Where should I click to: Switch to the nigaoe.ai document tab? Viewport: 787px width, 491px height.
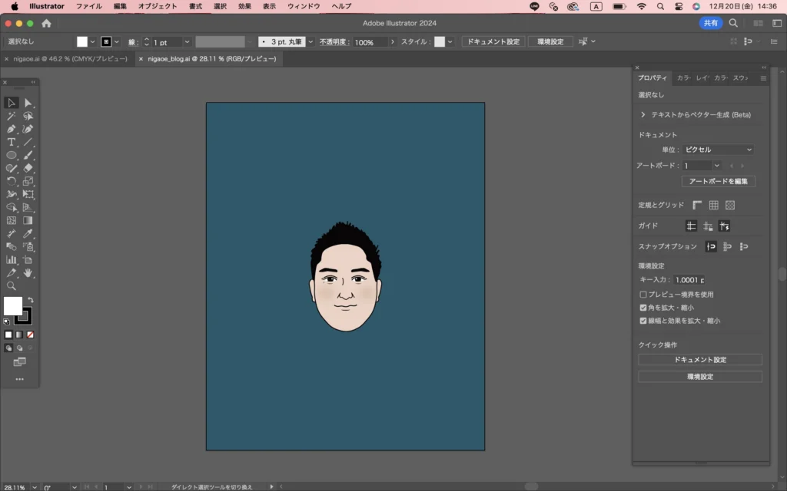(x=71, y=58)
